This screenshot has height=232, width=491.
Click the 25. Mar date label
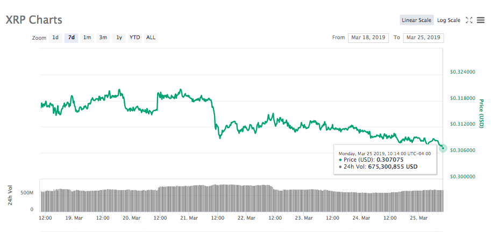click(418, 218)
